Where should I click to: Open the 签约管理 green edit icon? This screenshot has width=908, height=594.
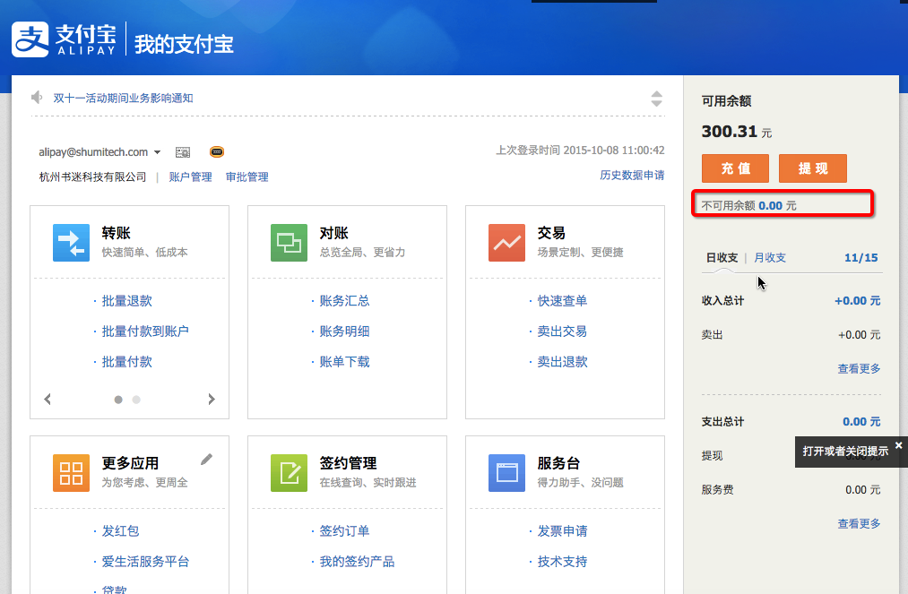pyautogui.click(x=289, y=473)
